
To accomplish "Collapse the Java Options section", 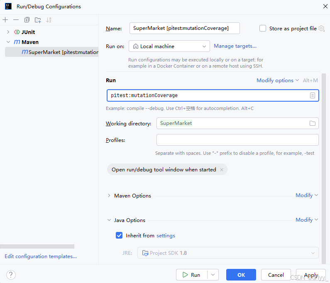I will (109, 220).
